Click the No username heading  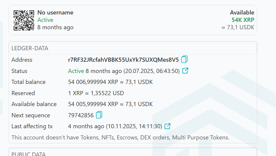(55, 12)
